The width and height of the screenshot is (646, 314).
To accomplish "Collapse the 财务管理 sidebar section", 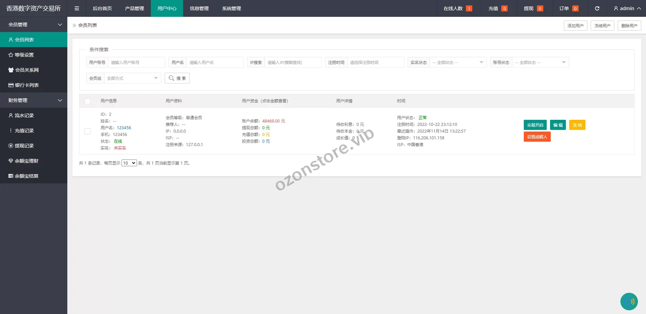I will point(34,100).
